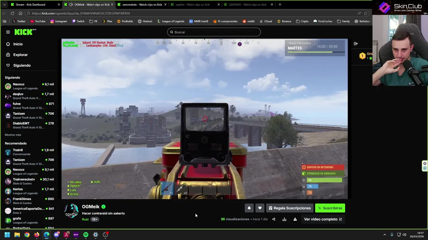Open the Windows Start menu
This screenshot has height=240, width=428.
(x=7, y=235)
